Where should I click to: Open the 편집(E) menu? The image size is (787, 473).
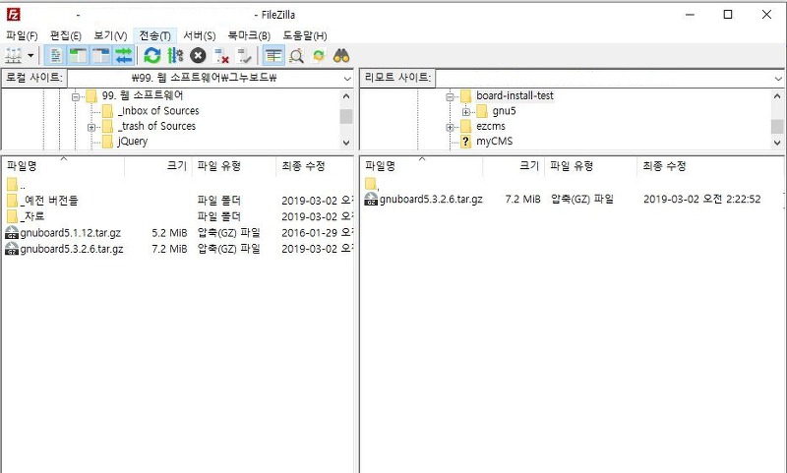click(x=66, y=35)
